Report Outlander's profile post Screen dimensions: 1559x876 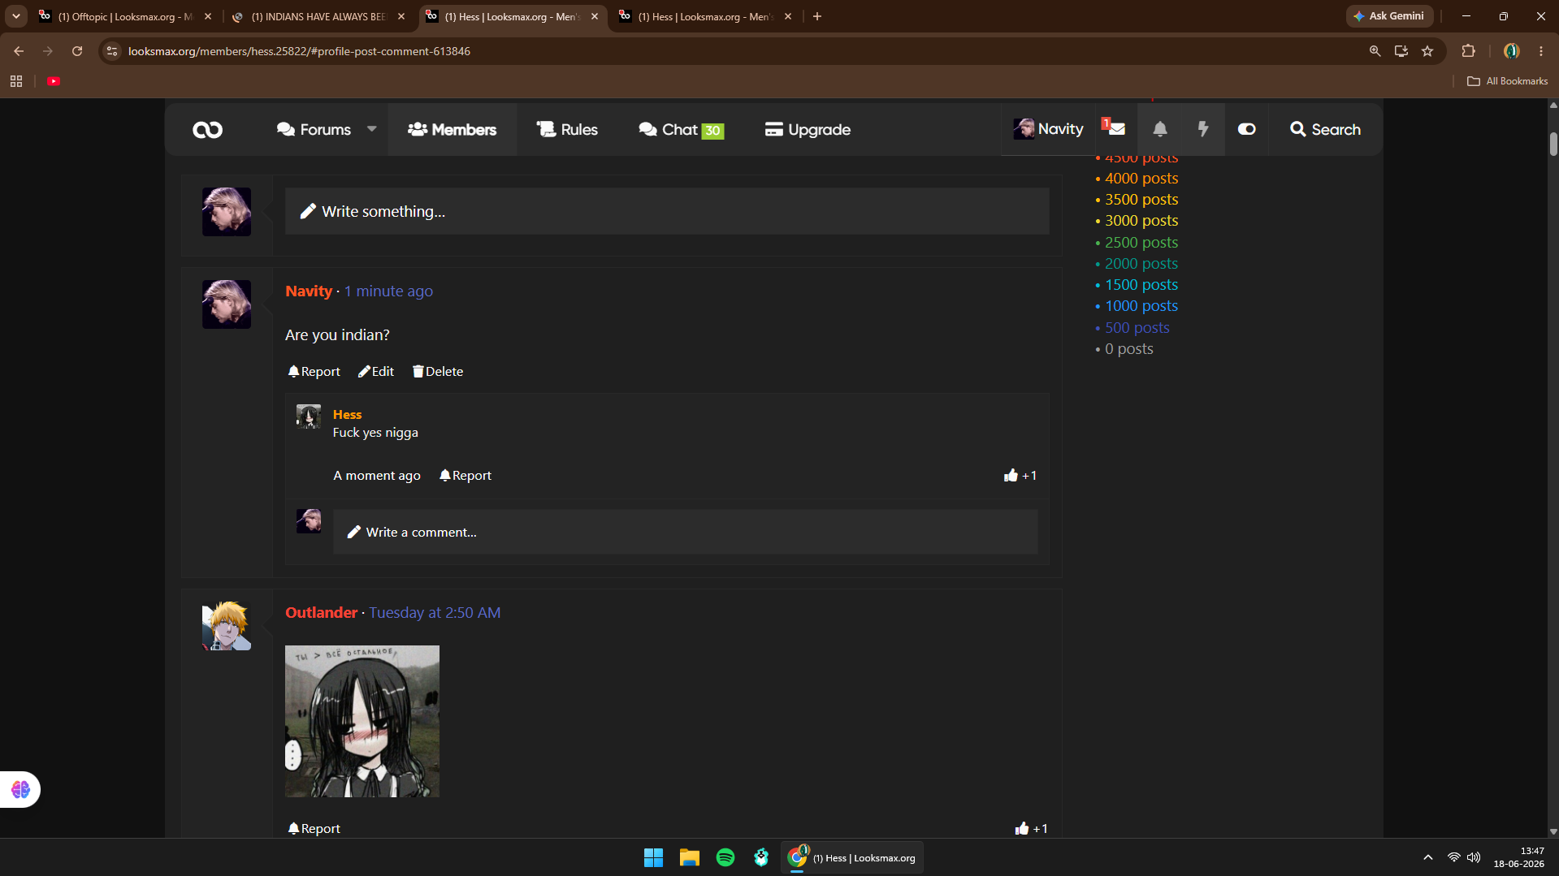(314, 828)
